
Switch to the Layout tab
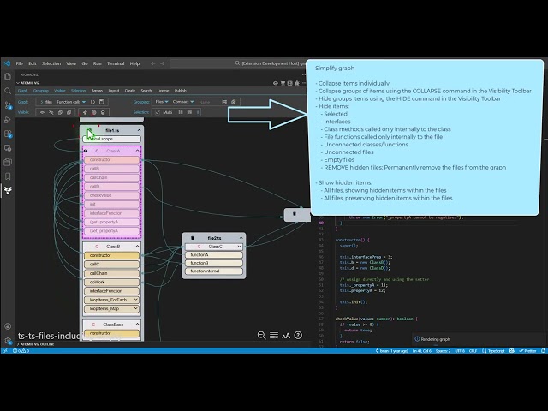114,90
